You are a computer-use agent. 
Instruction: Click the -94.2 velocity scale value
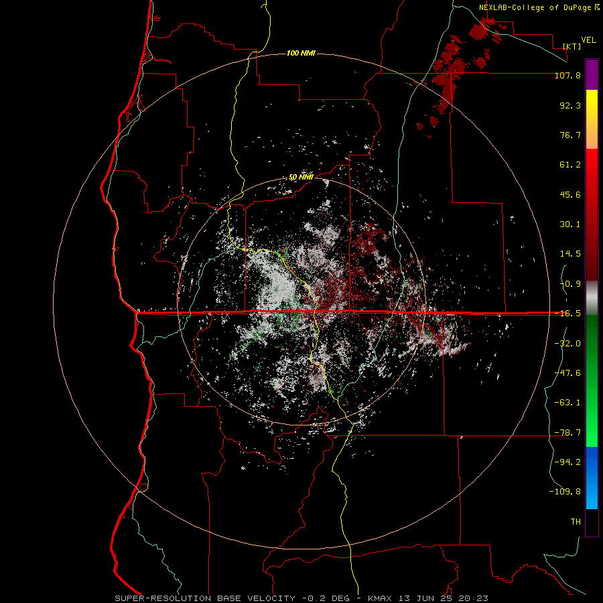(x=567, y=462)
